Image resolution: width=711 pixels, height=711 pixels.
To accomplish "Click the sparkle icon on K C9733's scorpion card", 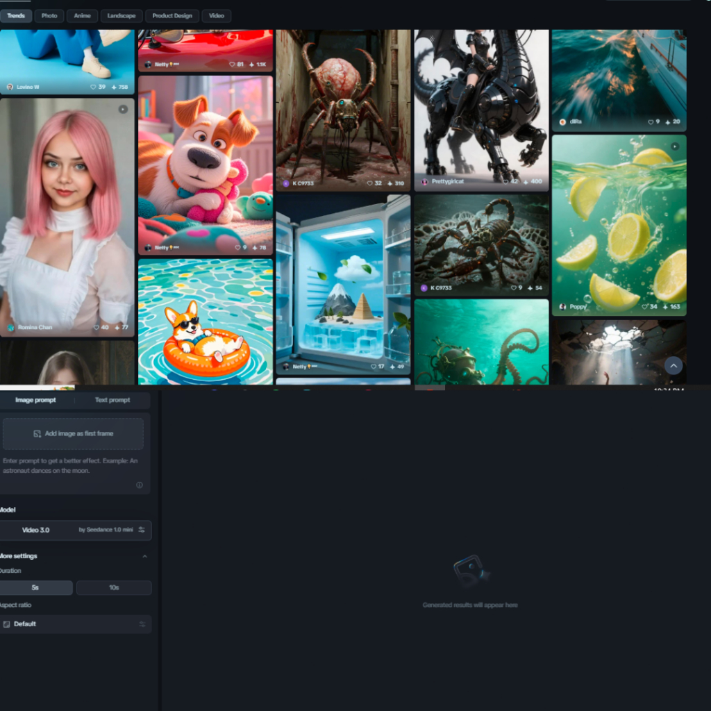I will pyautogui.click(x=530, y=288).
